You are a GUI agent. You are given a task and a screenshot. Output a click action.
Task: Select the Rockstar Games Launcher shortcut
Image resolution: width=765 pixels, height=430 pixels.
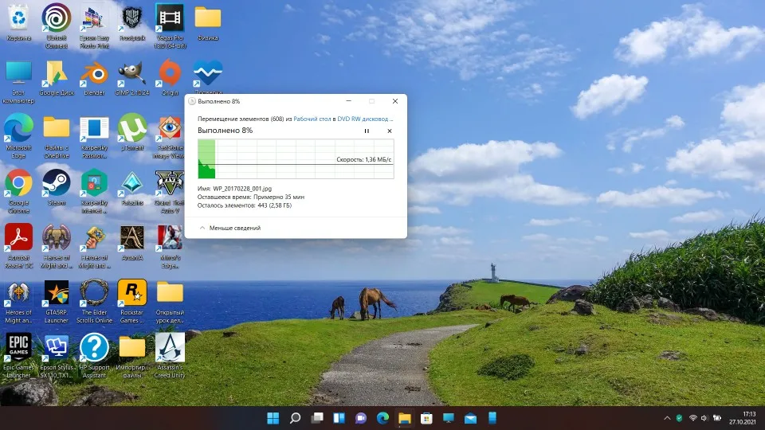[x=131, y=301]
